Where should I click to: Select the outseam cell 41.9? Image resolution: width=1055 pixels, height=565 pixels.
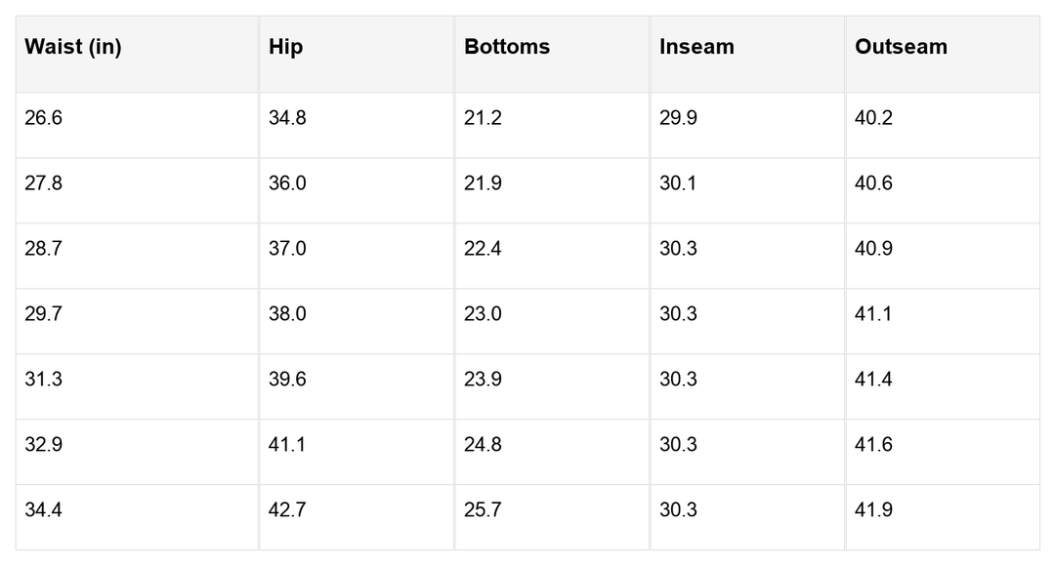coord(873,510)
